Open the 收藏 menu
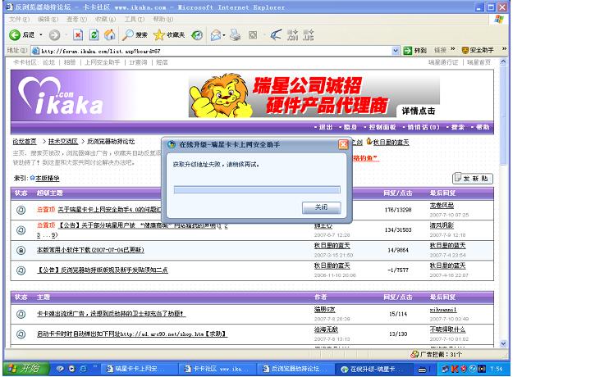The width and height of the screenshot is (609, 377). coord(105,19)
